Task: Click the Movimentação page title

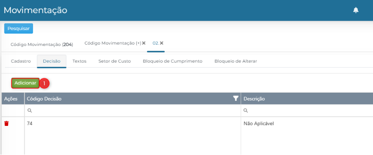Action: coord(35,10)
